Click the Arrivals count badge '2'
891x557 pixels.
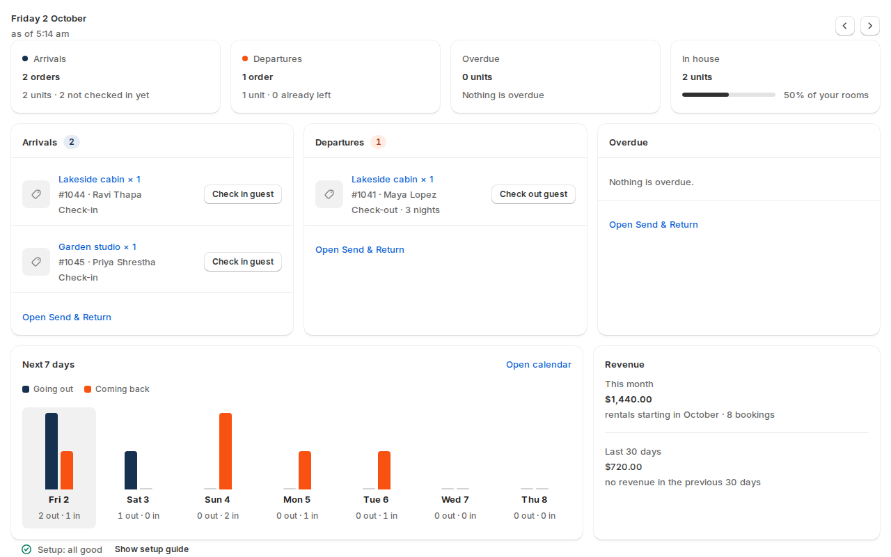[x=72, y=142]
